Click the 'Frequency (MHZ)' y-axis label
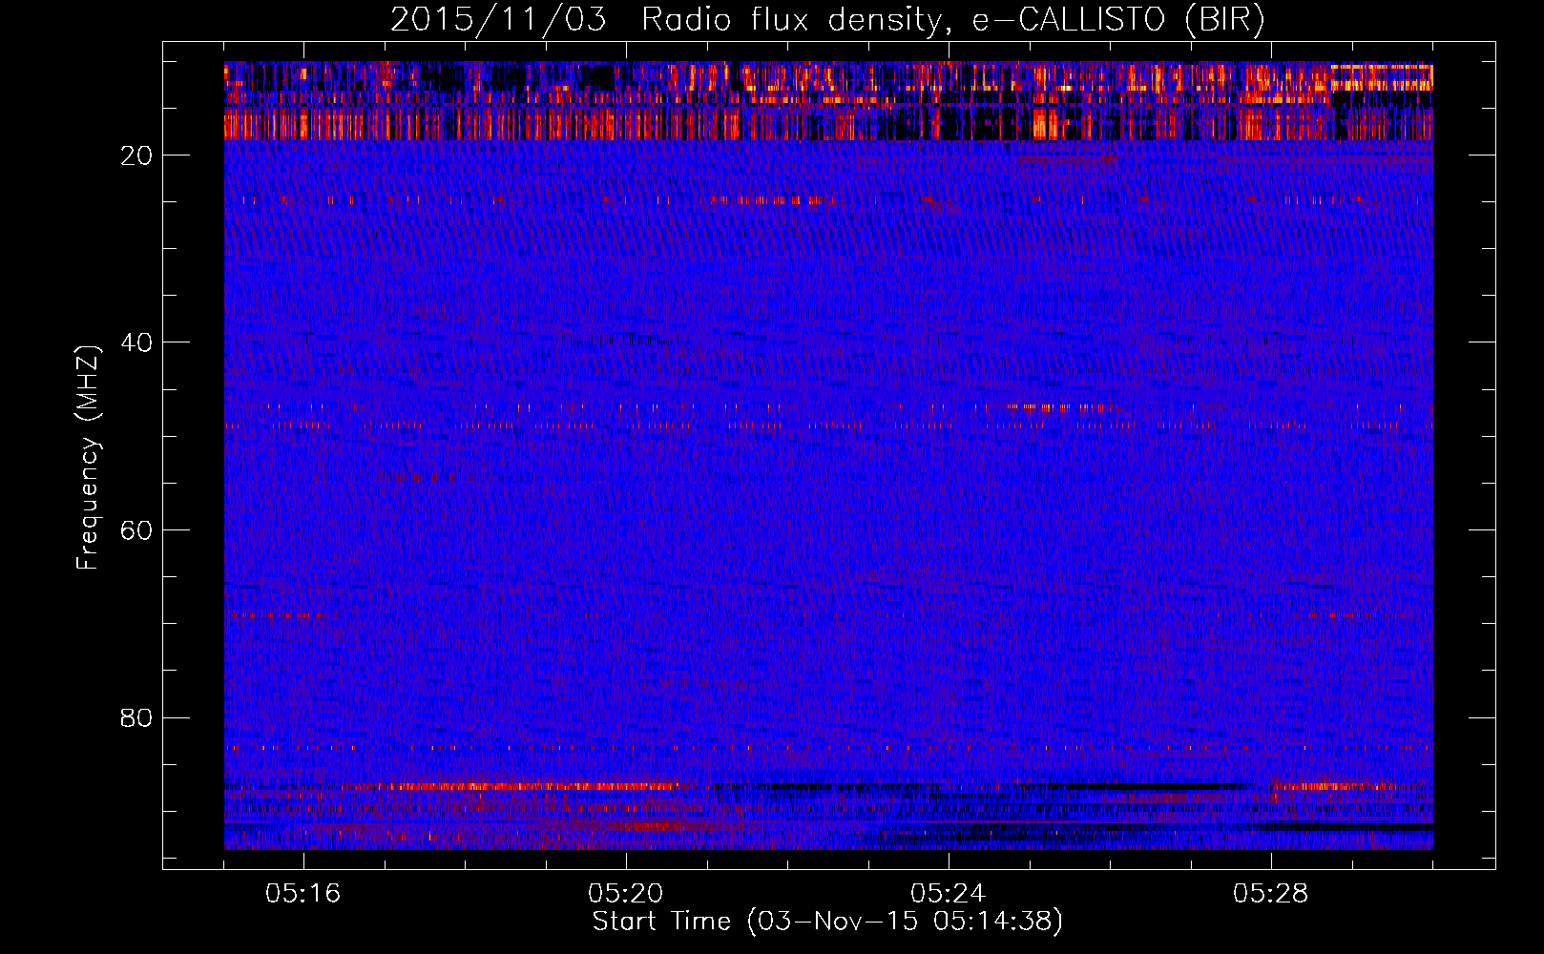 coord(88,457)
